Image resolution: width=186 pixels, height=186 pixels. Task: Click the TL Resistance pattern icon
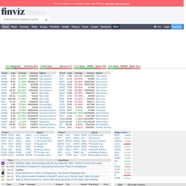pyautogui.click(x=35, y=138)
